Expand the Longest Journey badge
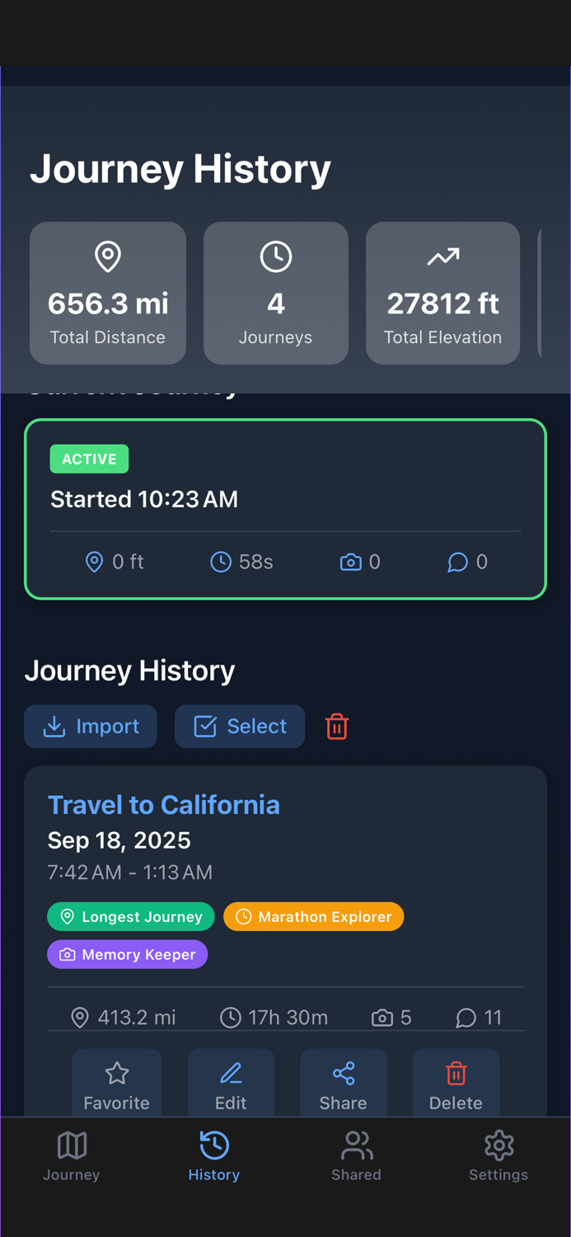Screen dimensions: 571x1237 130,916
